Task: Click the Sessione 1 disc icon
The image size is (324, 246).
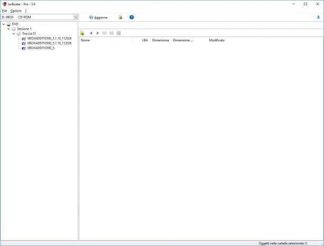Action: click(x=14, y=29)
